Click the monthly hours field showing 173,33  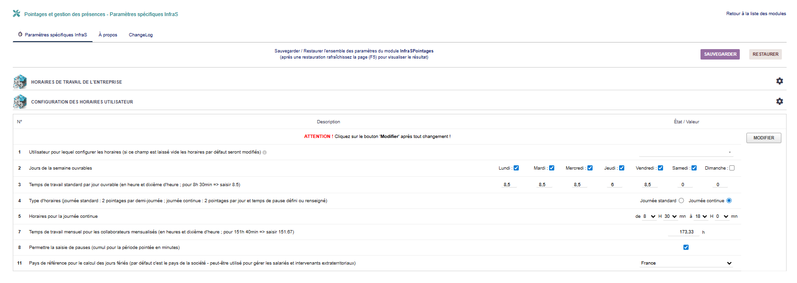[x=684, y=232]
